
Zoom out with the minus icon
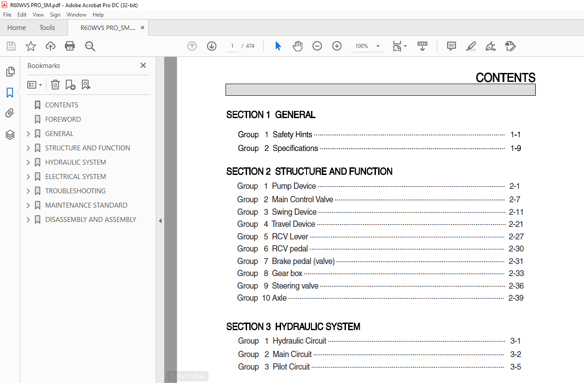[x=317, y=46]
